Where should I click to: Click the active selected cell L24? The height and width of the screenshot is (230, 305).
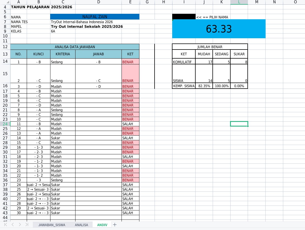point(239,124)
